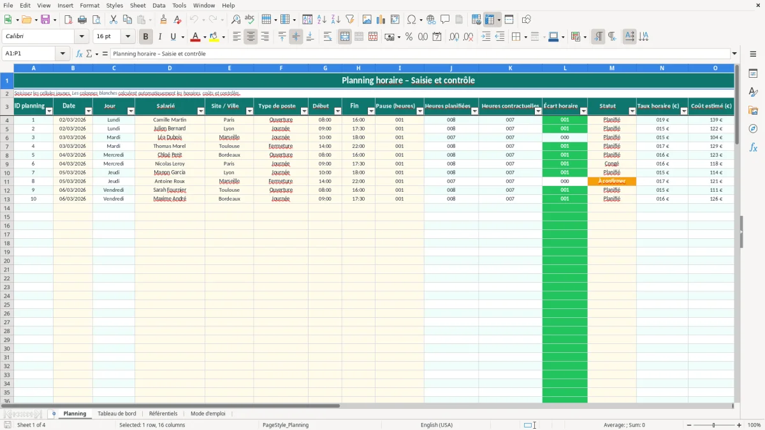Insert Special Character omega icon
The image size is (765, 430).
pos(411,20)
